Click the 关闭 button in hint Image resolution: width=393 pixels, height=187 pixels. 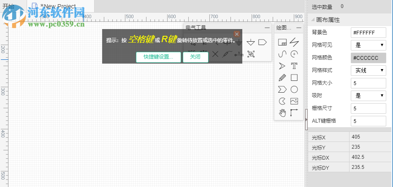tap(195, 57)
